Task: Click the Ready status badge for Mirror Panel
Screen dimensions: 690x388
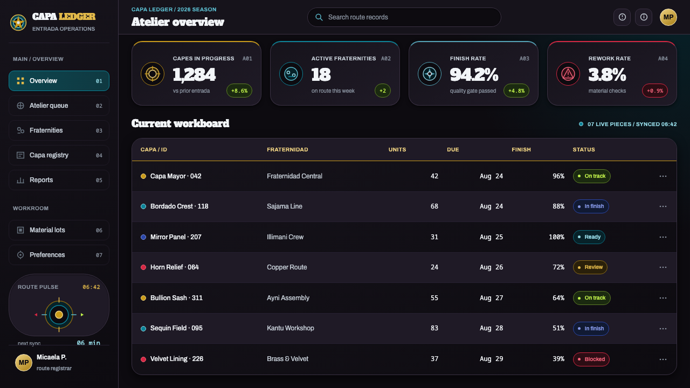Action: click(589, 237)
